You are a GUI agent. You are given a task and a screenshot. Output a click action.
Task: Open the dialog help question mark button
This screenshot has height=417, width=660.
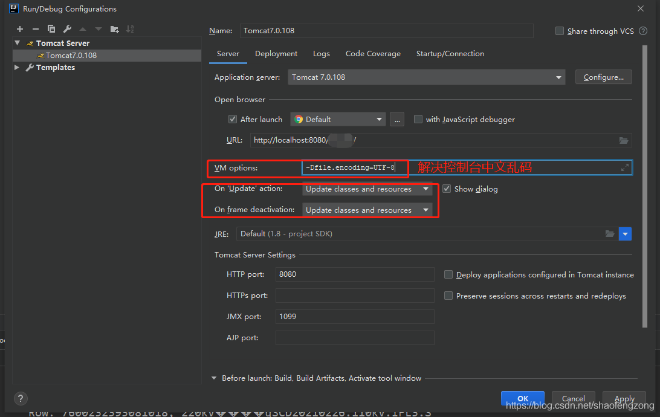coord(21,398)
